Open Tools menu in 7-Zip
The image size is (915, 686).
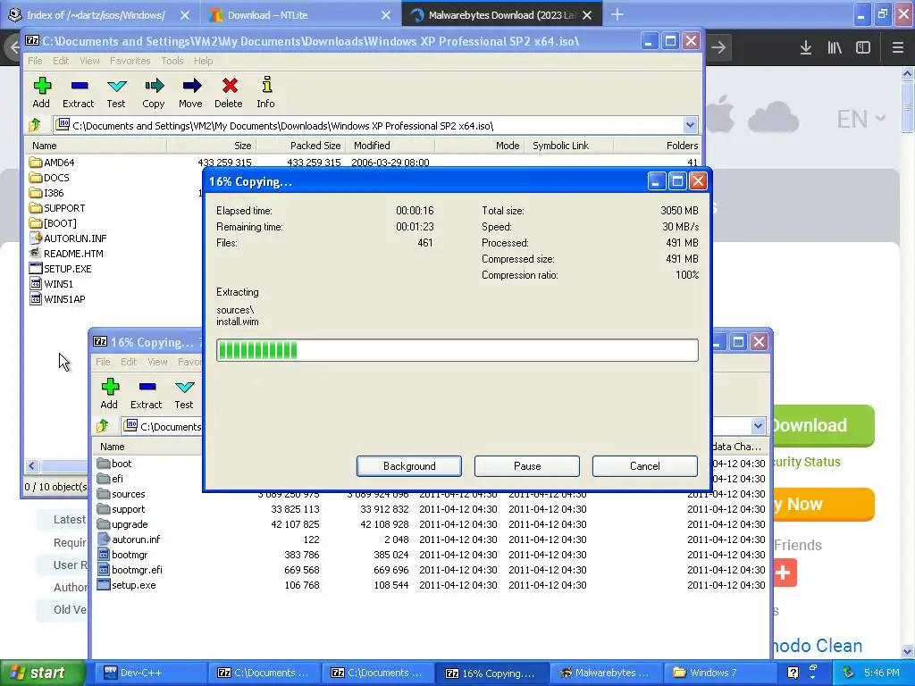[172, 61]
